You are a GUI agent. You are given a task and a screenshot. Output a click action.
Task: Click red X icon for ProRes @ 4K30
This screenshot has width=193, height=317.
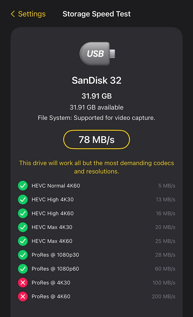point(23,283)
